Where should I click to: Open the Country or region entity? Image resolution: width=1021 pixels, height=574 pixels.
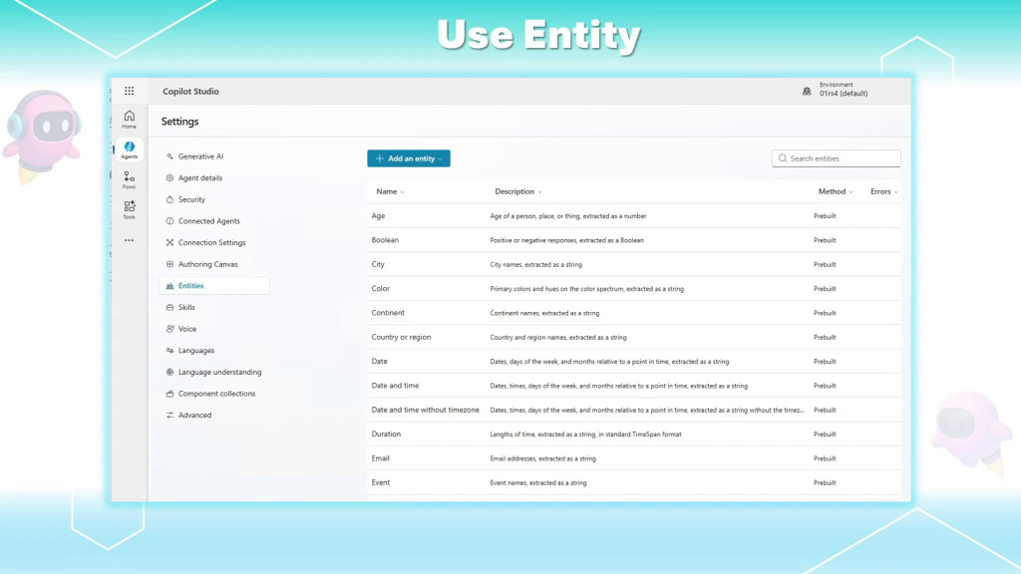(x=401, y=337)
